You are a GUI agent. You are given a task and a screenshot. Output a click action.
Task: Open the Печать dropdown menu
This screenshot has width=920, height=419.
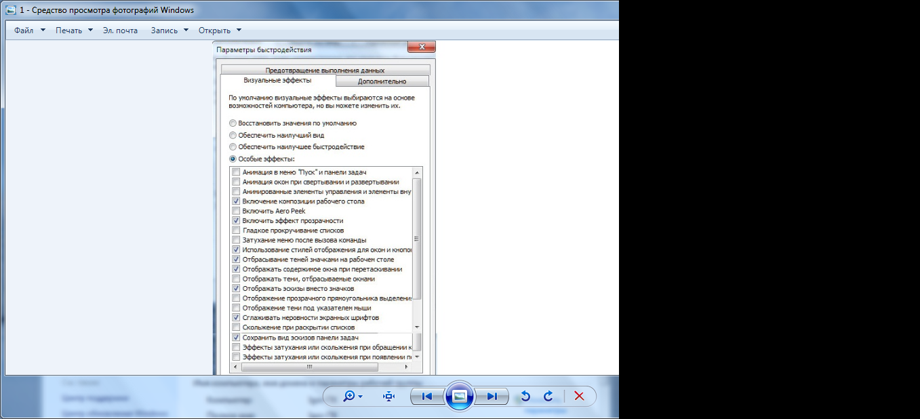(74, 31)
